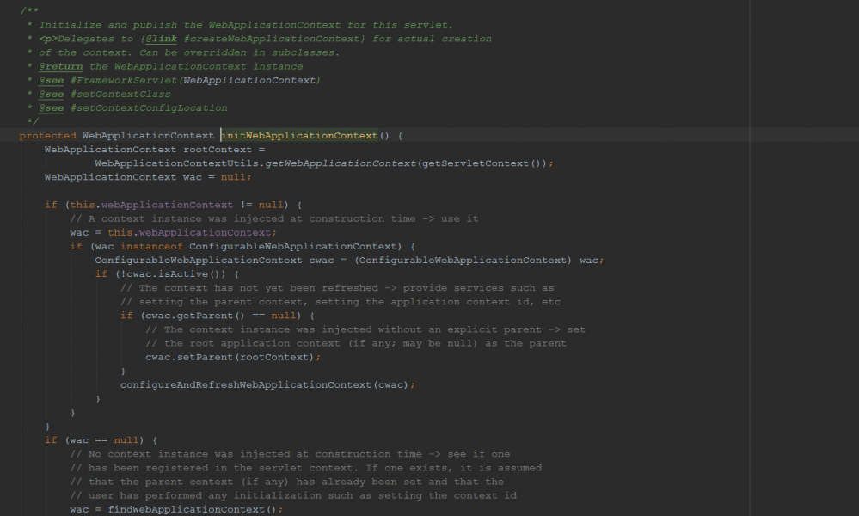Viewport: 859px width, 516px height.
Task: Click the @return Javadoc tag
Action: tap(61, 66)
